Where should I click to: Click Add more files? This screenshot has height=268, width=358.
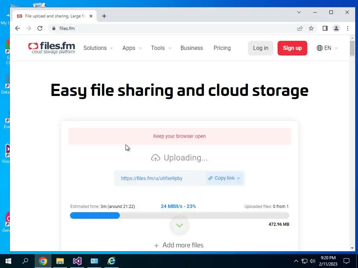pyautogui.click(x=179, y=245)
